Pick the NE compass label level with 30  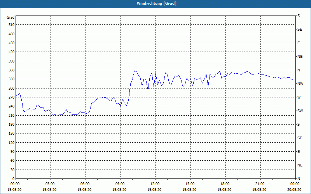point(300,165)
